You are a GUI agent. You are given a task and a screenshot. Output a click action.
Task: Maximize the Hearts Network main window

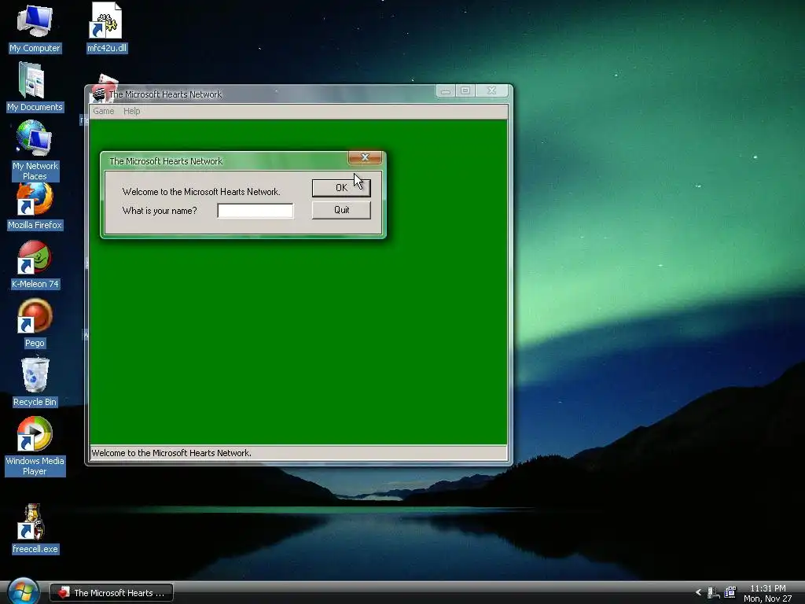point(465,91)
